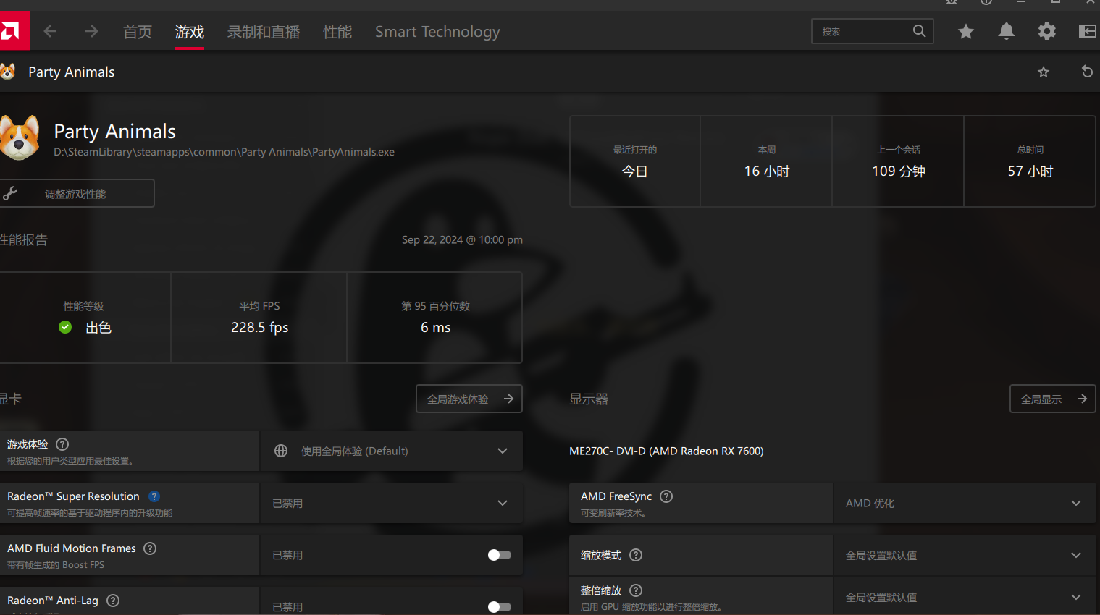Open help for Radeon Super Resolution
Image resolution: width=1100 pixels, height=615 pixels.
[154, 496]
